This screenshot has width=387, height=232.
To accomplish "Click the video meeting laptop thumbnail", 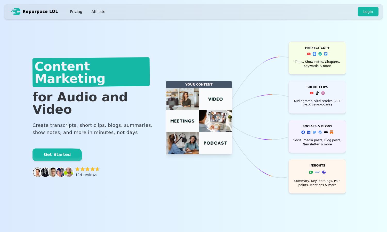I will click(x=215, y=121).
